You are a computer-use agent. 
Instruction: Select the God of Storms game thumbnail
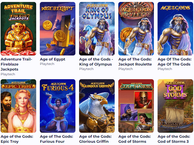(136, 106)
